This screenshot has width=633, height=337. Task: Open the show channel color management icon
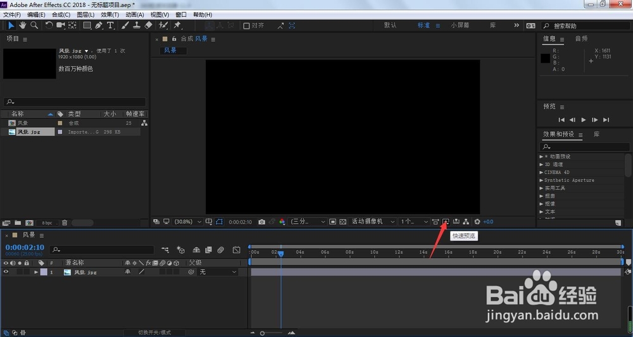[x=282, y=222]
